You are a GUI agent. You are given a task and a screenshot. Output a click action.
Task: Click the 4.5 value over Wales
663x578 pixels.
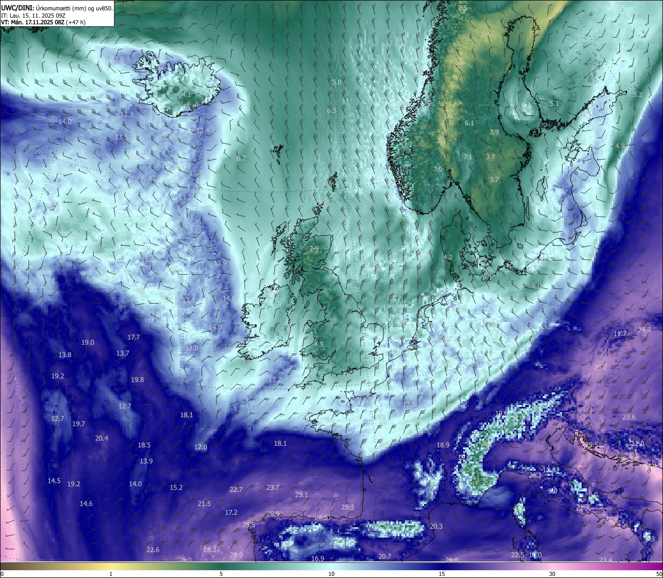click(x=319, y=345)
